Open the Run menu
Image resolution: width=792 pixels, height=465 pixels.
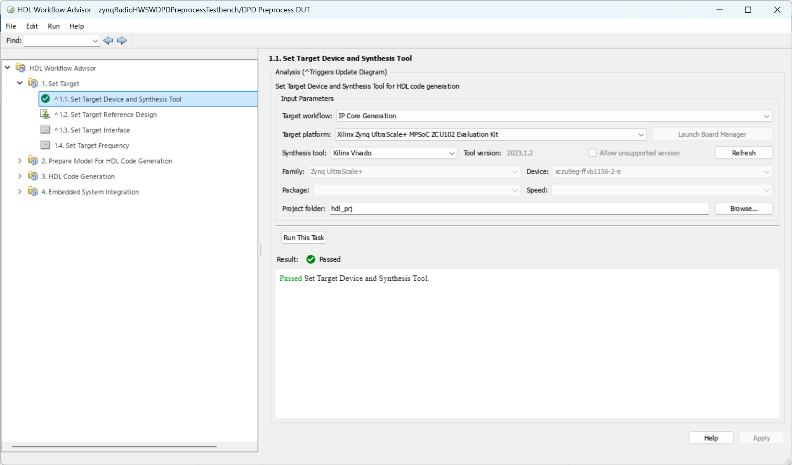point(54,26)
